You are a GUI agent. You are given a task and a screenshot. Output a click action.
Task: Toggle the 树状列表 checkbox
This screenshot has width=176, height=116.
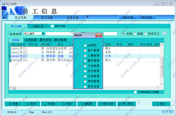[53, 26]
